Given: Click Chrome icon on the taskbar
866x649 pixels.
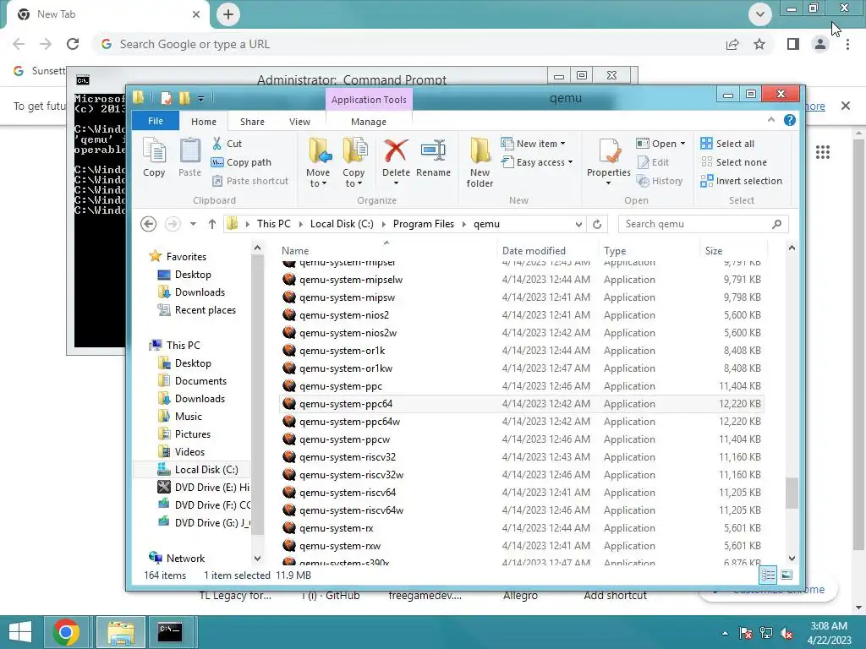Looking at the screenshot, I should pos(65,632).
